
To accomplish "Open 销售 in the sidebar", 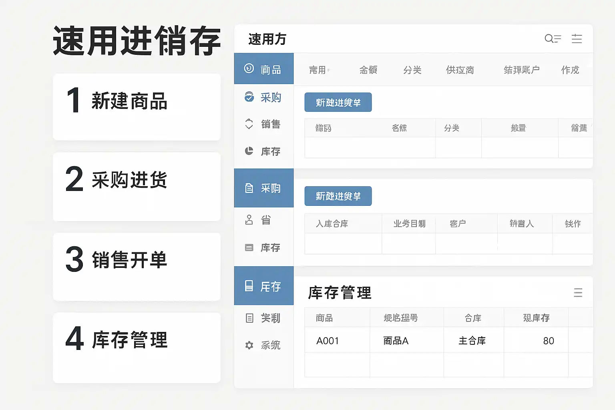I will click(264, 124).
